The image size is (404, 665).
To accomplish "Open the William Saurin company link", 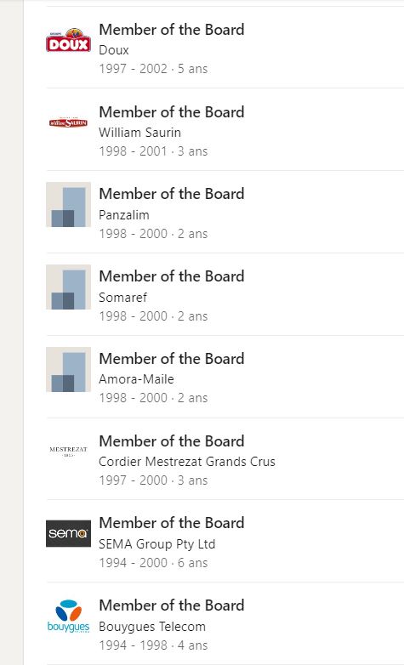I will click(x=140, y=133).
